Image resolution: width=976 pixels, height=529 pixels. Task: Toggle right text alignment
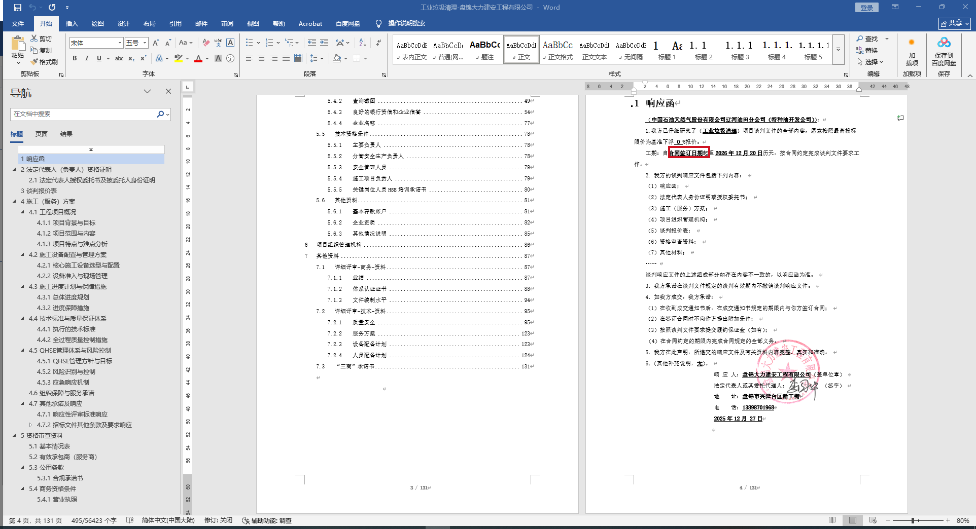tap(273, 58)
